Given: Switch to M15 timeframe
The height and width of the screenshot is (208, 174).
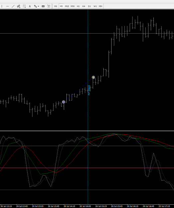Looking at the screenshot, I should coord(67,6).
